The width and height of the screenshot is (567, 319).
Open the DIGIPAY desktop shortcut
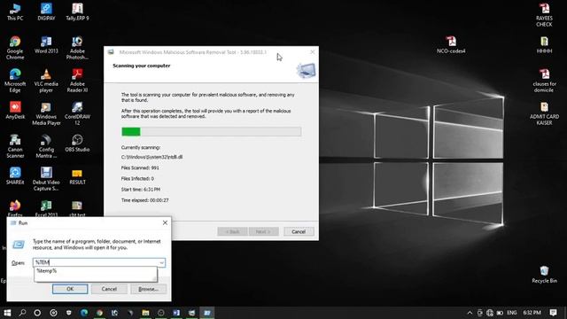click(x=46, y=12)
